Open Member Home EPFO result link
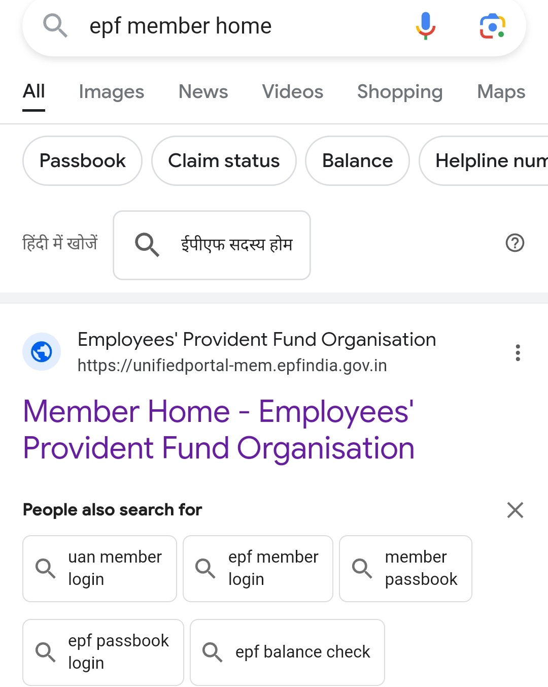548x687 pixels. click(x=219, y=430)
